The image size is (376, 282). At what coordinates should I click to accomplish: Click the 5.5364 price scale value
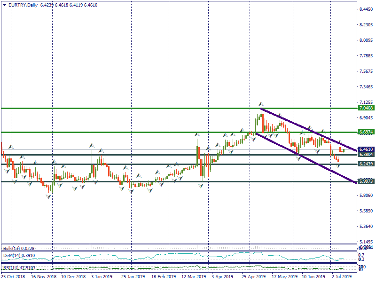point(366,227)
